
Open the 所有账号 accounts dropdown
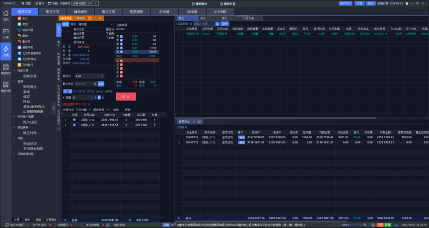100,110
